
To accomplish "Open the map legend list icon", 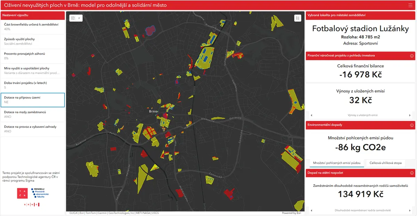I will (x=298, y=18).
